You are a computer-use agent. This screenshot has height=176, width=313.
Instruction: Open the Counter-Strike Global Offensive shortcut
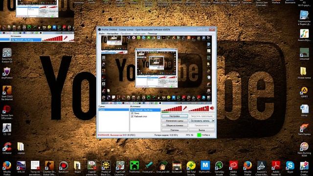(49, 168)
